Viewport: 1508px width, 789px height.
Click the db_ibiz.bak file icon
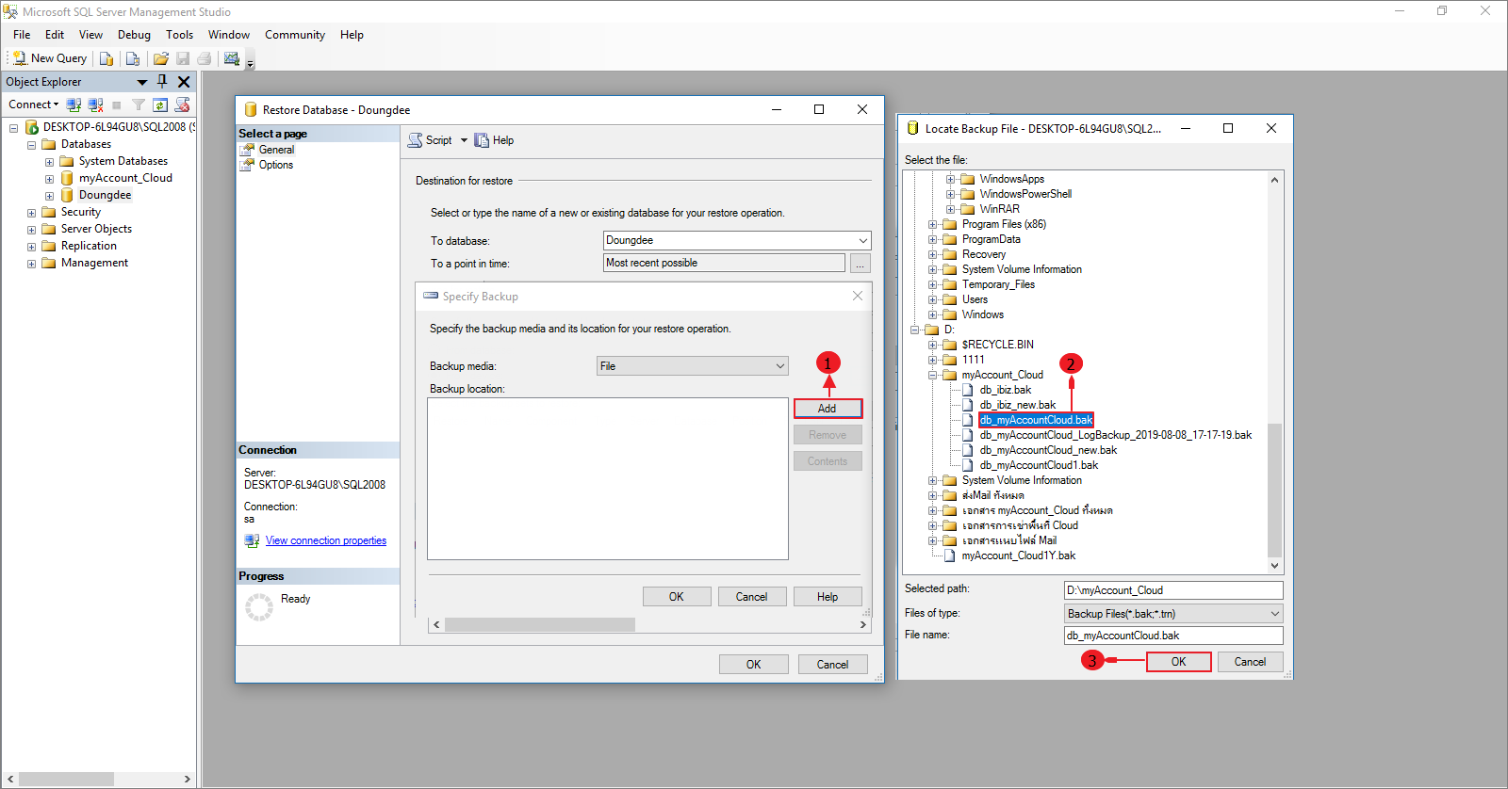coord(968,390)
